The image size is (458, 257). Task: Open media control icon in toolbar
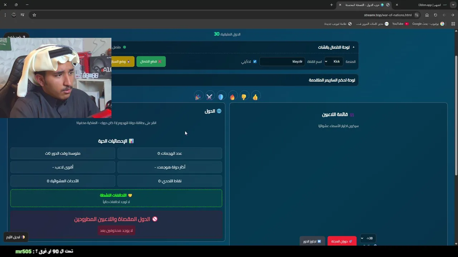tap(23, 15)
